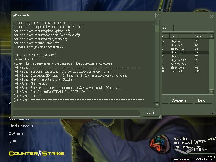Select the de_dust2002 server row
Viewport: 216px width, 162px height.
click(185, 60)
